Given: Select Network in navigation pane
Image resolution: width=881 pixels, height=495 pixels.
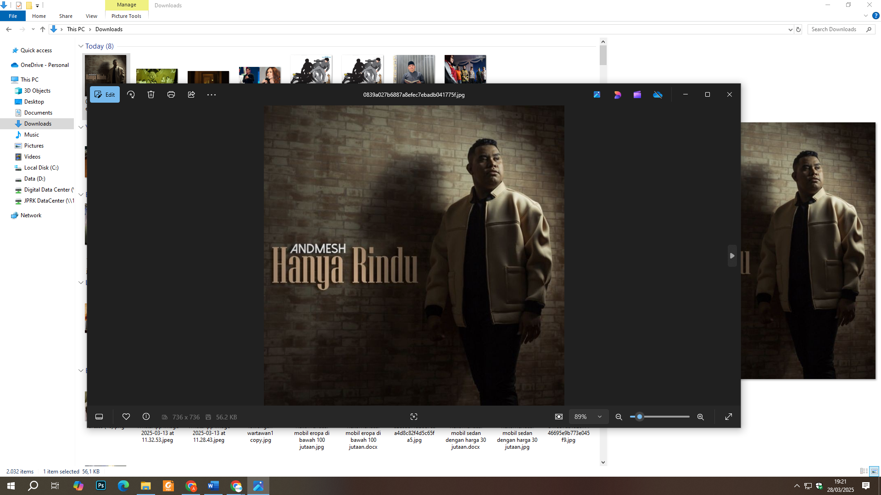Looking at the screenshot, I should [31, 215].
